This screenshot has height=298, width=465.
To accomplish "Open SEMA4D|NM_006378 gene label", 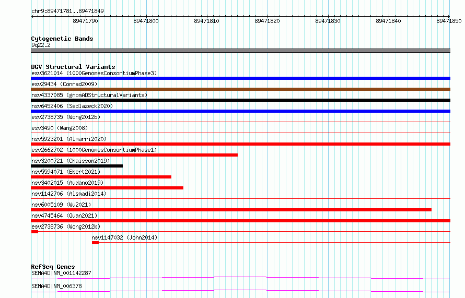I will [x=56, y=286].
